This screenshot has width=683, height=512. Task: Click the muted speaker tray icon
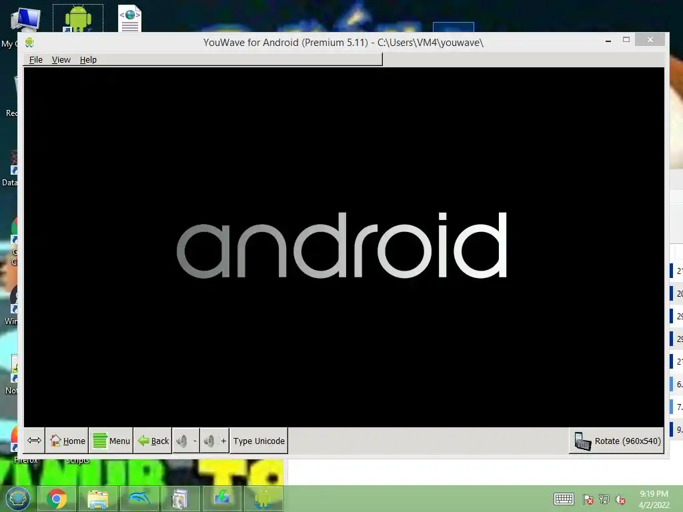620,499
